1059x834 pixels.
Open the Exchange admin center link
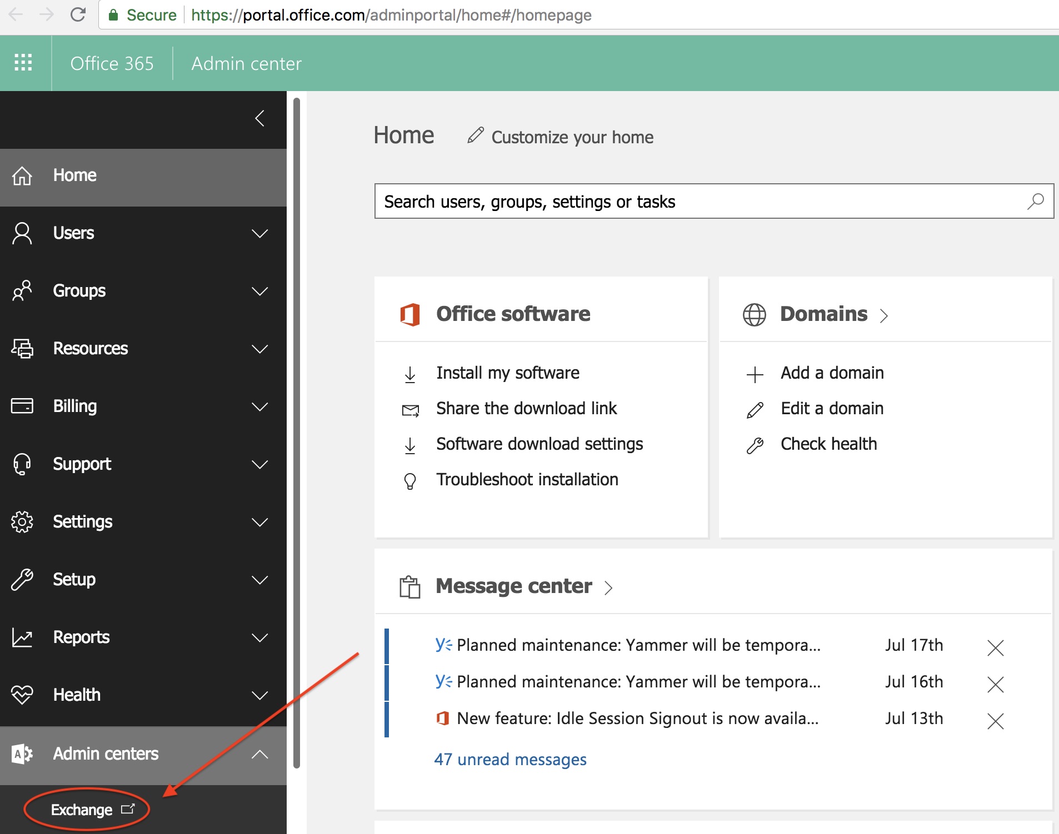point(92,810)
